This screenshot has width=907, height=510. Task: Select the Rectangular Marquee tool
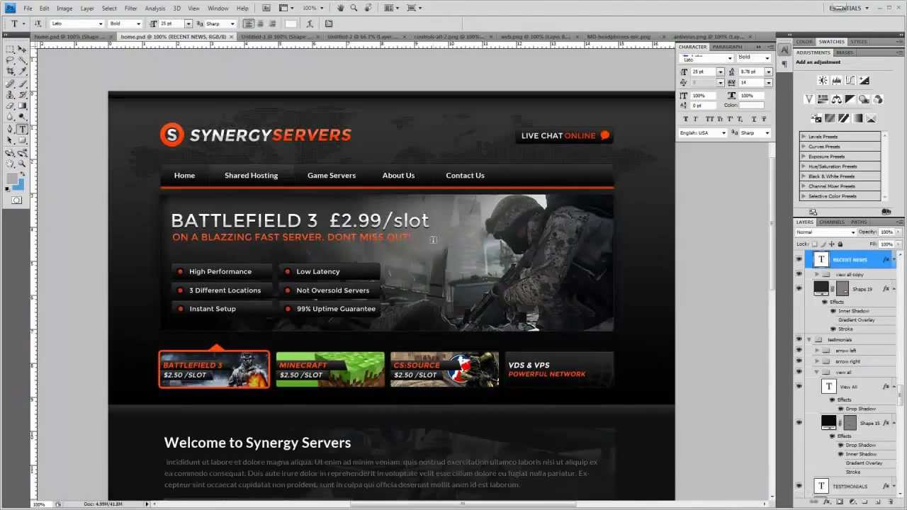[x=10, y=49]
